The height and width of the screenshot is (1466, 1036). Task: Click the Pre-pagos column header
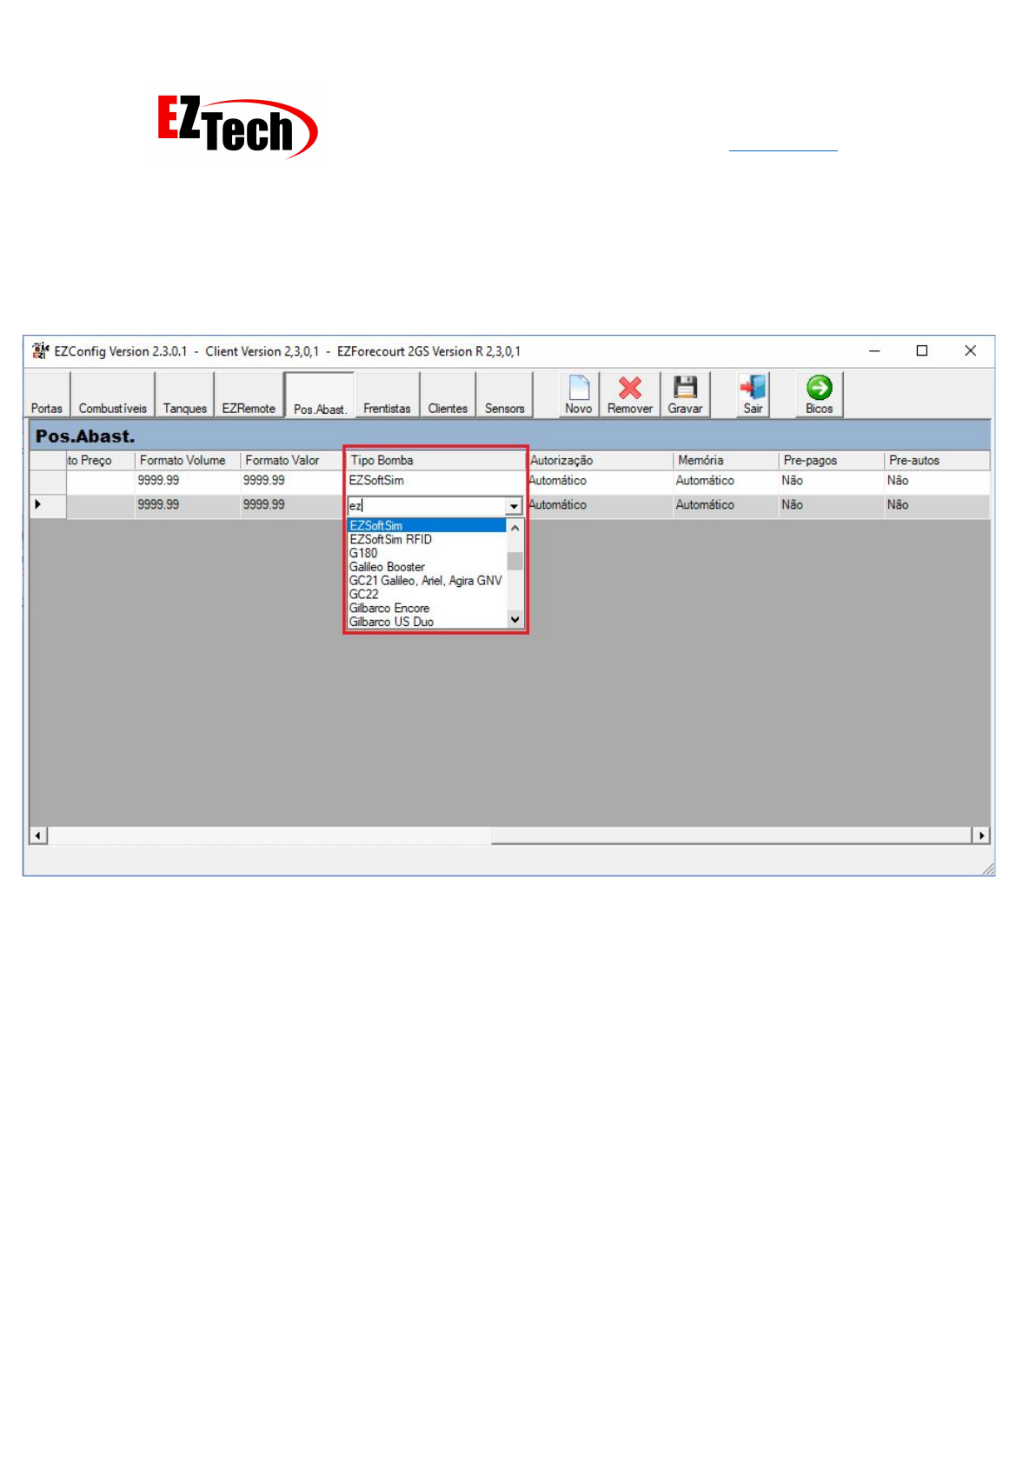(831, 461)
